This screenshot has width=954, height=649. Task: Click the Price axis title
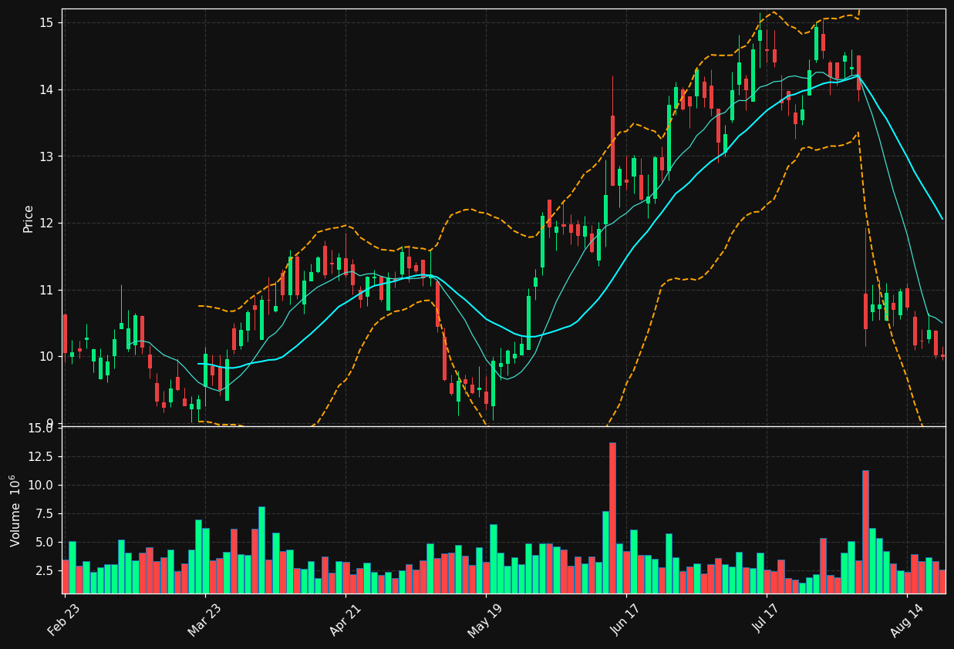click(29, 218)
